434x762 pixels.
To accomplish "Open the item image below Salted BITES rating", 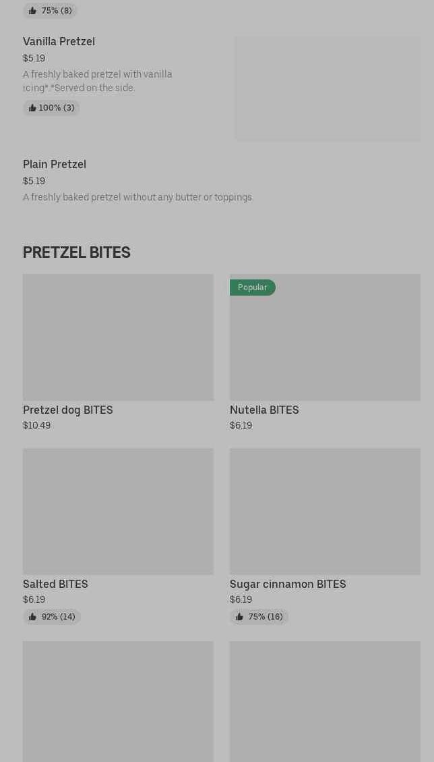I will coord(118,702).
